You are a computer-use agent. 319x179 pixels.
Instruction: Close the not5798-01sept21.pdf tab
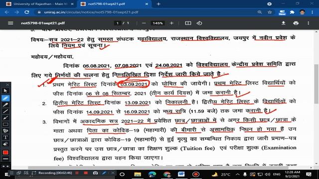(147, 4)
